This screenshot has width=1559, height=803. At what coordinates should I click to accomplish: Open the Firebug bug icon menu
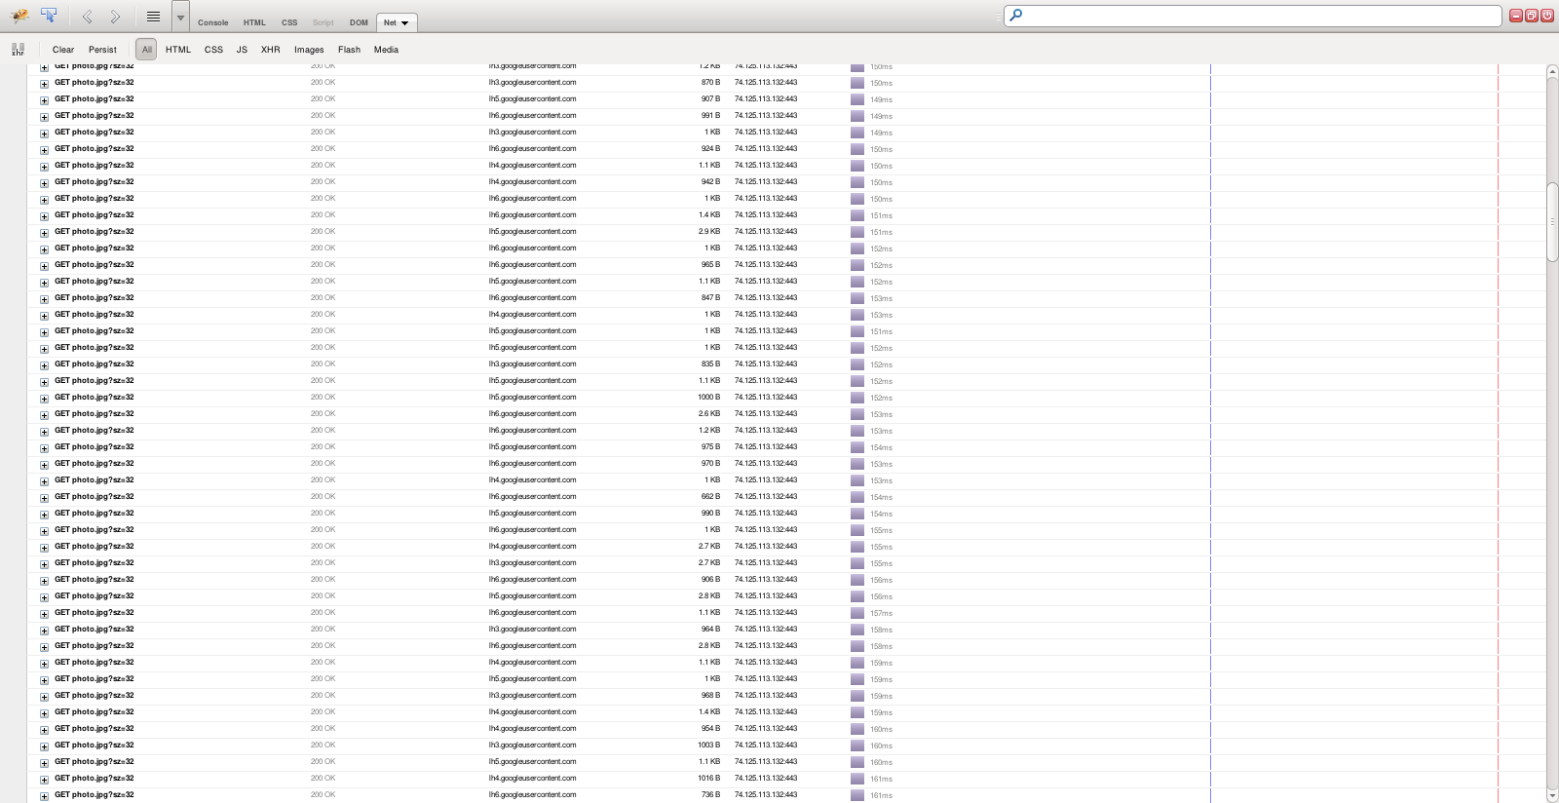[19, 16]
